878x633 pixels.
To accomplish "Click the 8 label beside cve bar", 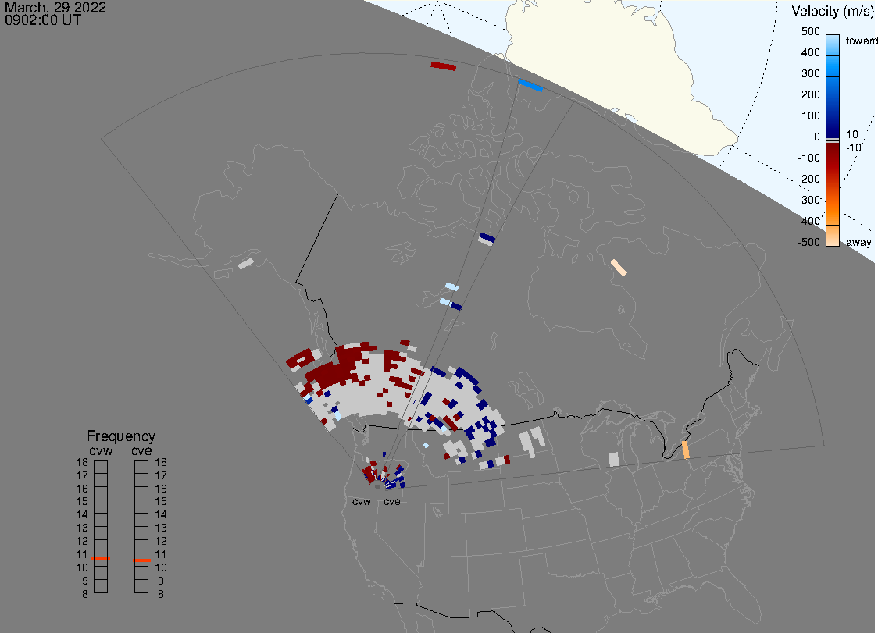I will point(161,594).
